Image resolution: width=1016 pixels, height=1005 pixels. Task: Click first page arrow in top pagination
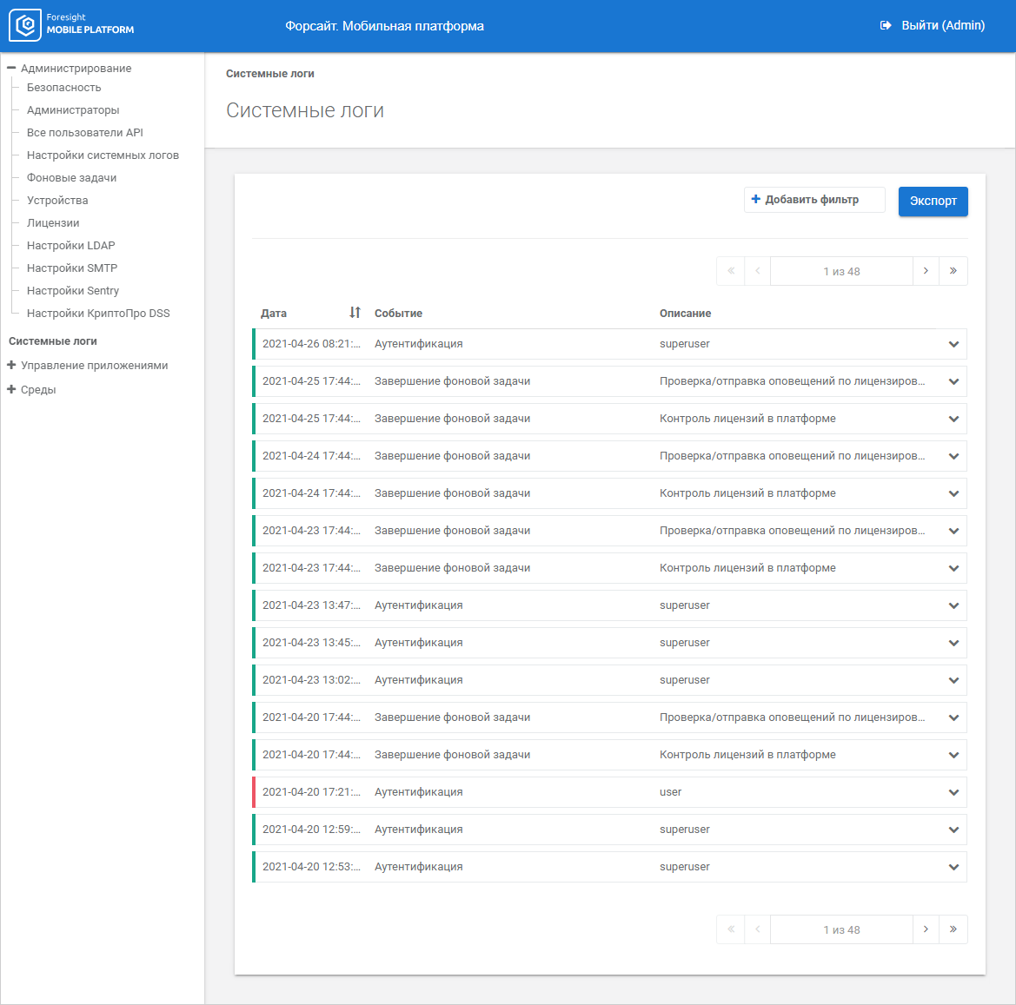(731, 271)
